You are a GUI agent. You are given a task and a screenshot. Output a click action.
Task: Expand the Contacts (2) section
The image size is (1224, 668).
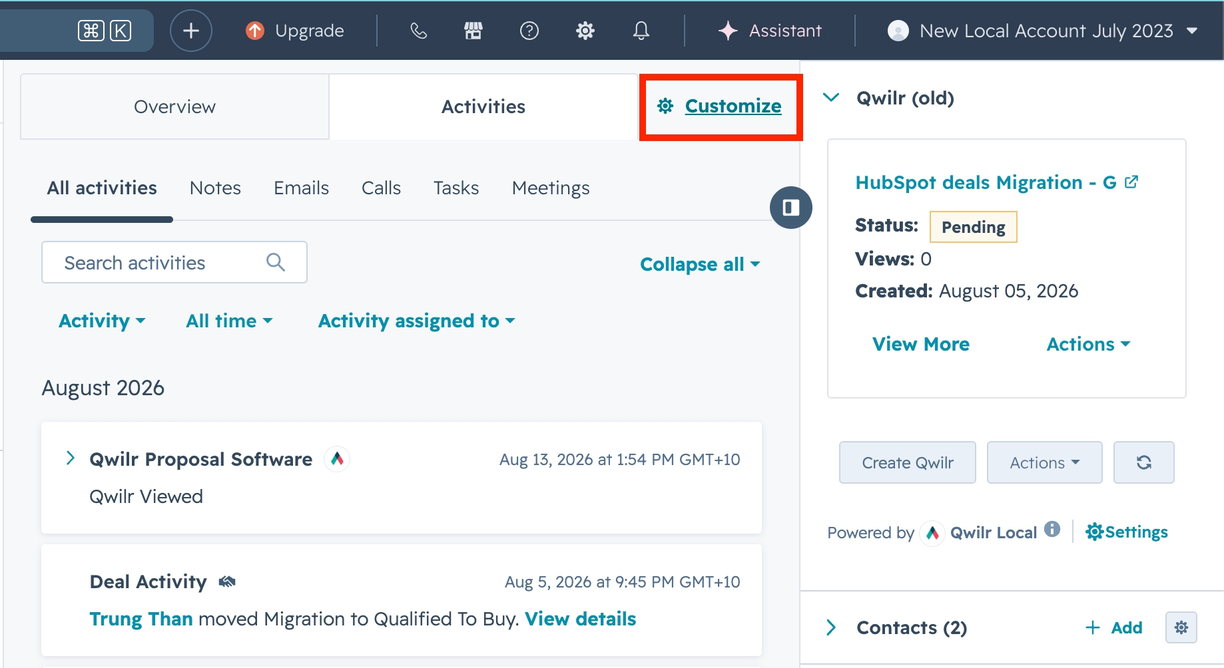click(831, 627)
